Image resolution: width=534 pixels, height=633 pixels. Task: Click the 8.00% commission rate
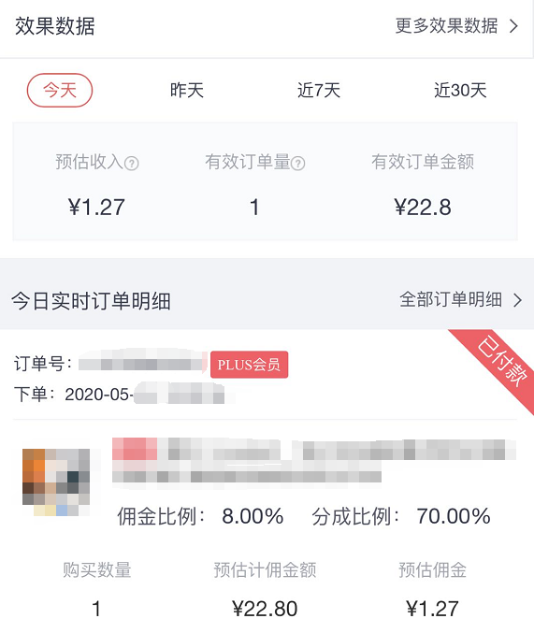click(253, 516)
